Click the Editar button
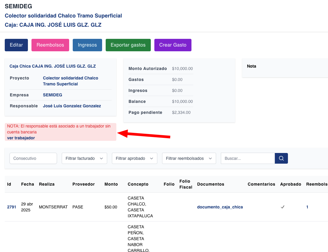 [x=16, y=45]
